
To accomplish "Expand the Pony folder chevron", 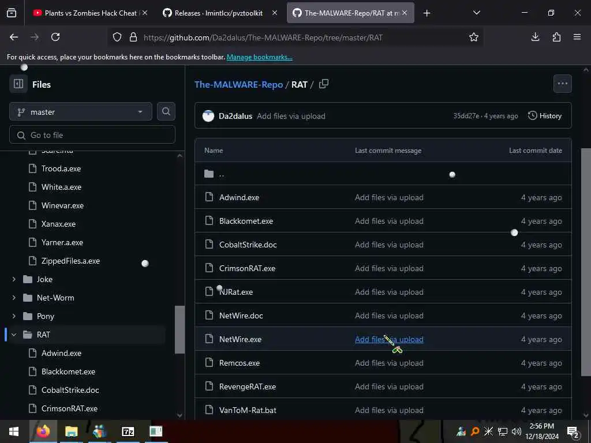I will point(14,316).
